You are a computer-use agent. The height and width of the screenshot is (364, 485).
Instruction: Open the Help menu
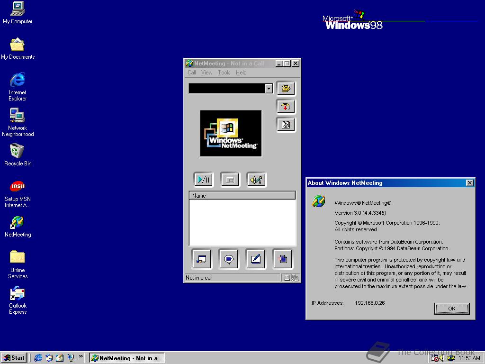pyautogui.click(x=241, y=73)
